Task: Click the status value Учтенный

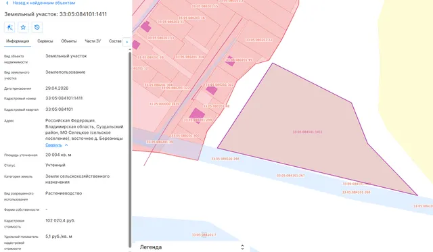Action: click(55, 165)
